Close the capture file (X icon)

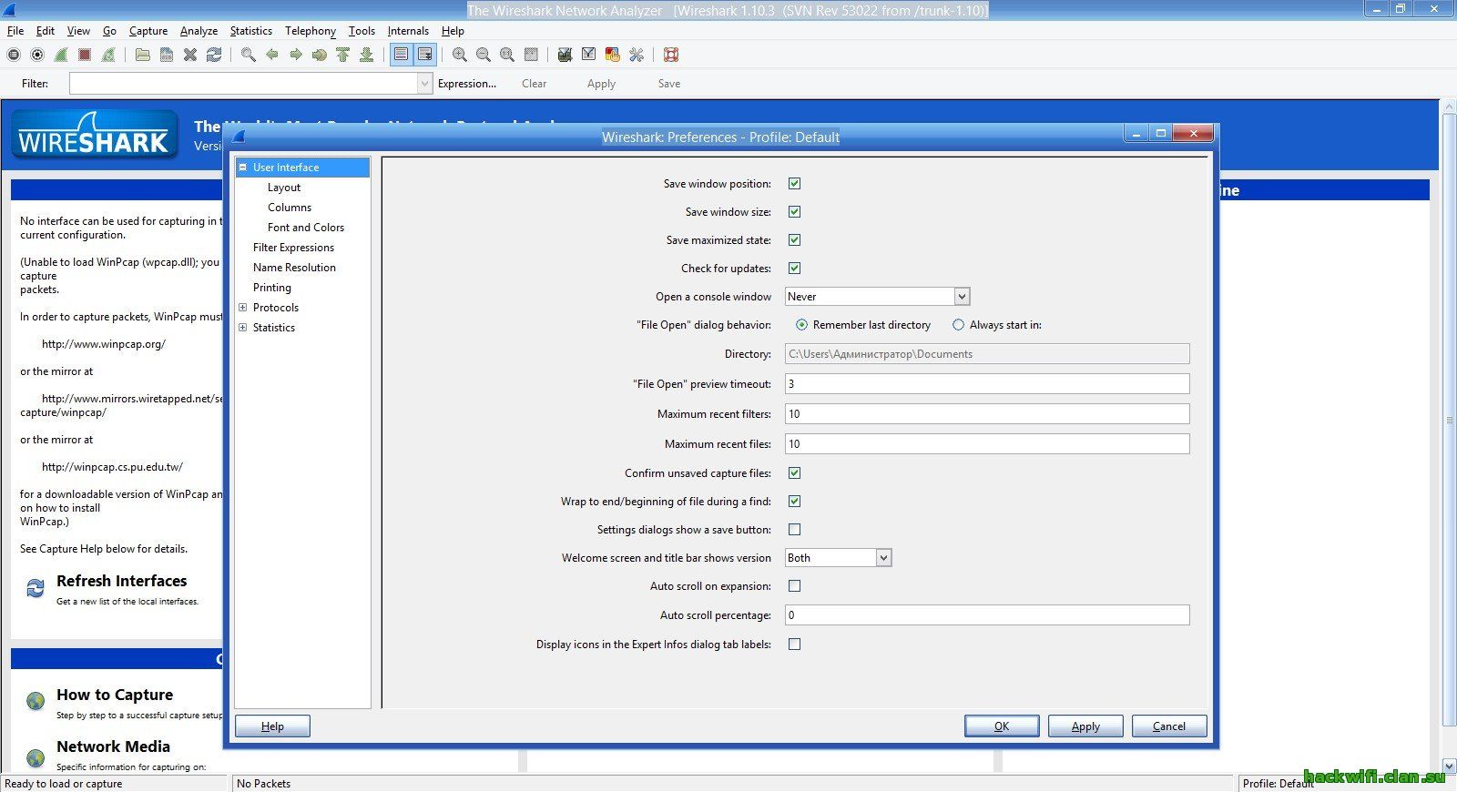[190, 55]
